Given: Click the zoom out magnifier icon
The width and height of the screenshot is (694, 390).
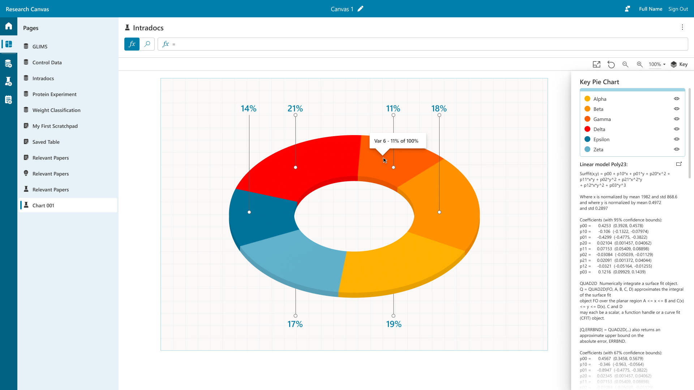Looking at the screenshot, I should point(625,64).
